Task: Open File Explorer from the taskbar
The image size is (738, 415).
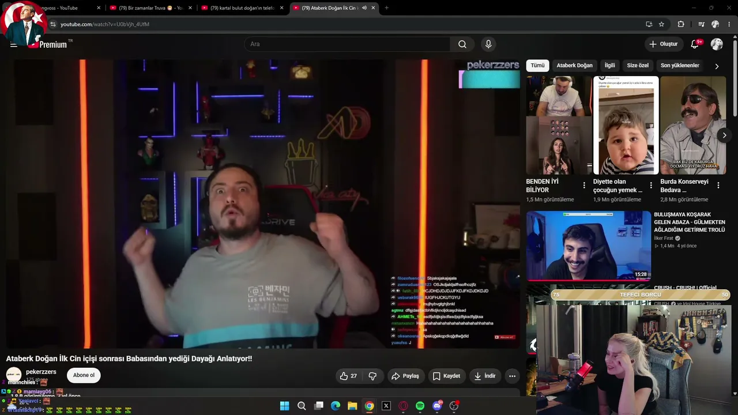Action: click(352, 406)
